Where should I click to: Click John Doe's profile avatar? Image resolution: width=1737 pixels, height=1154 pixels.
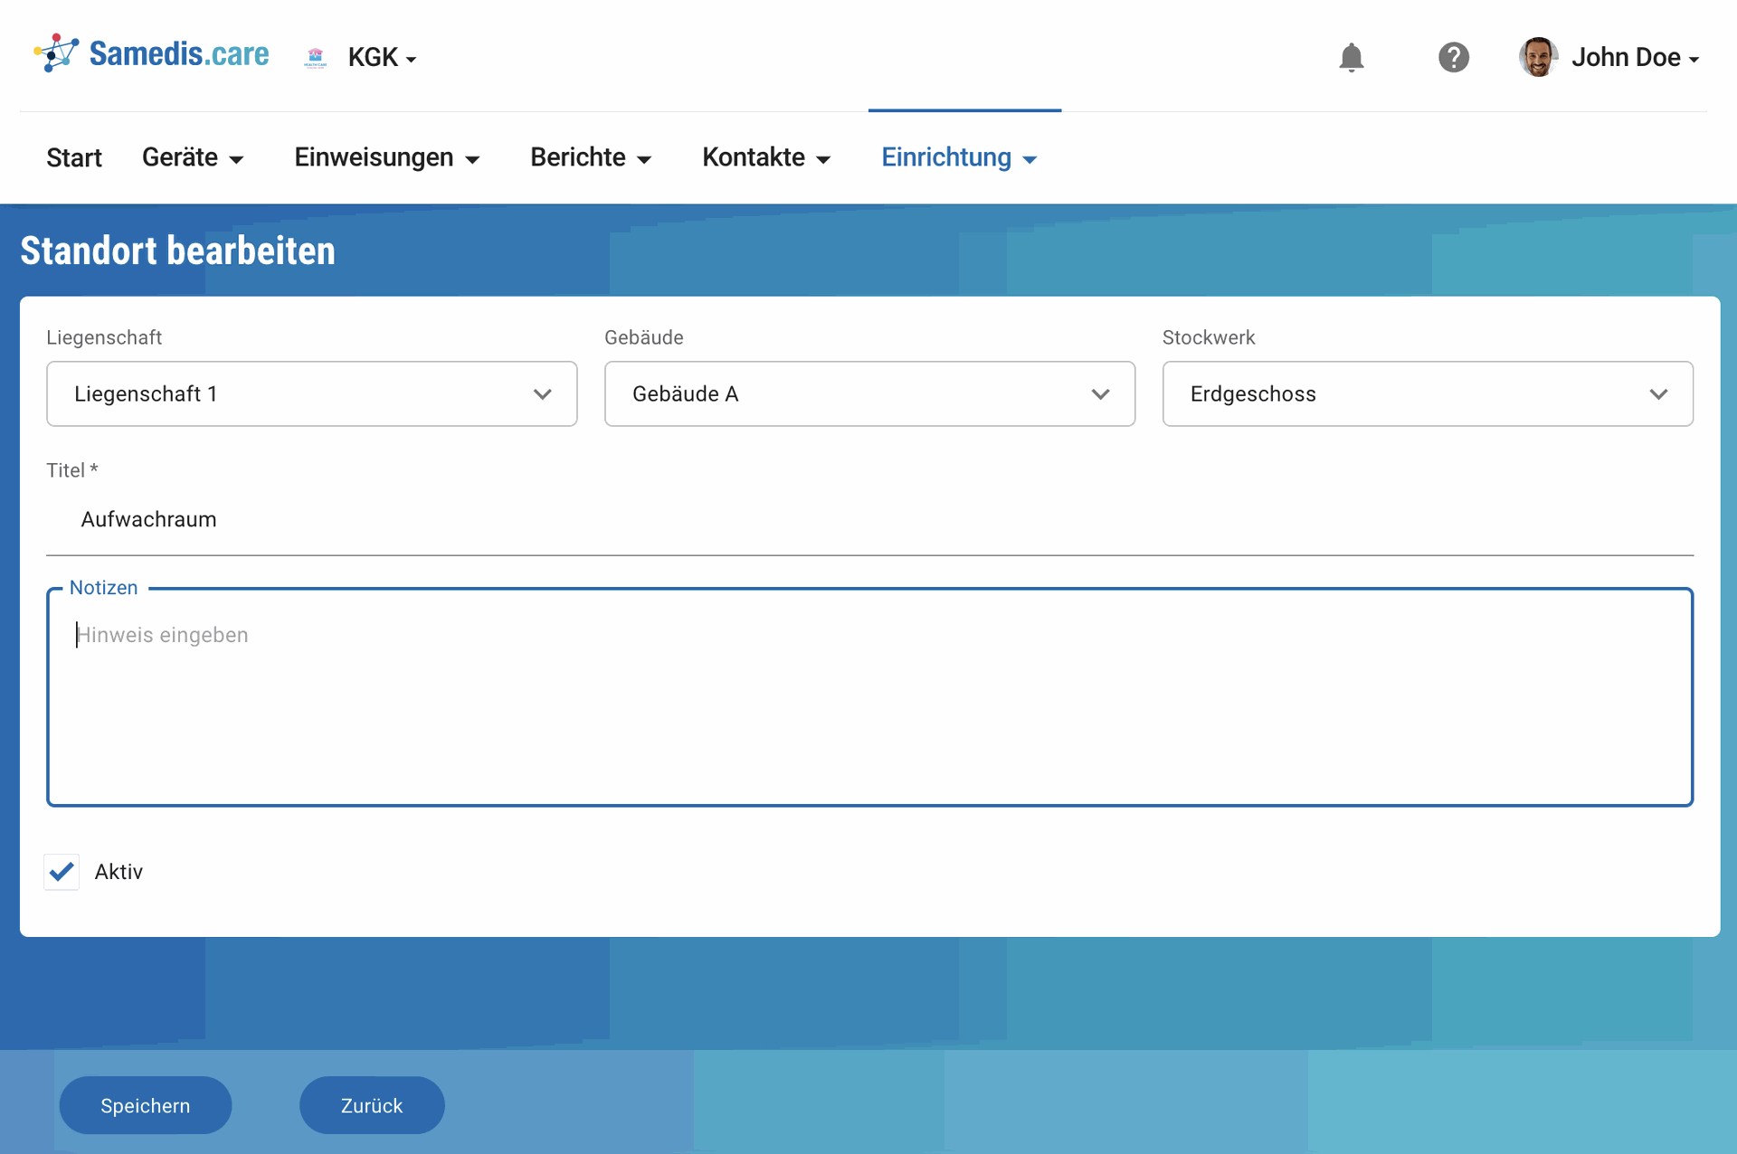[1538, 57]
